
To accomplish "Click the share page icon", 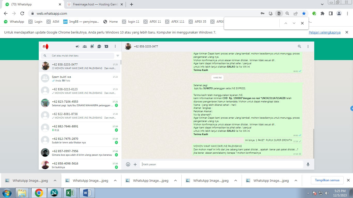I will point(296,13).
